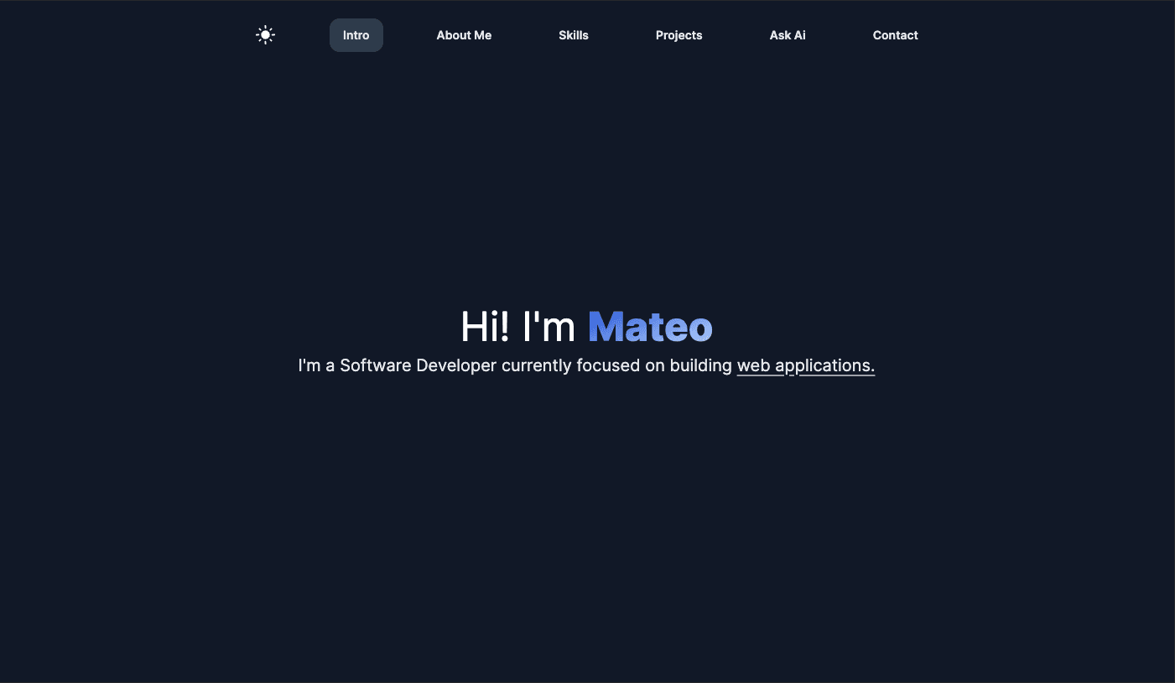This screenshot has height=683, width=1175.
Task: Navigate to the Contact section
Action: coord(896,35)
